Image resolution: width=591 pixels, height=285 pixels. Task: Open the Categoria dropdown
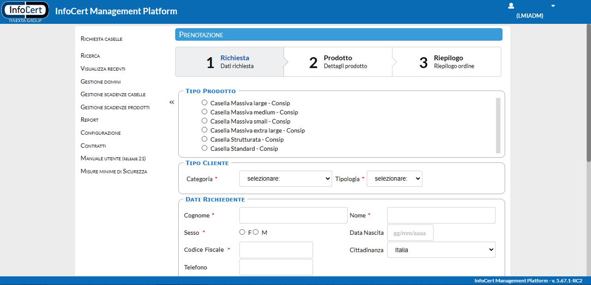point(285,178)
